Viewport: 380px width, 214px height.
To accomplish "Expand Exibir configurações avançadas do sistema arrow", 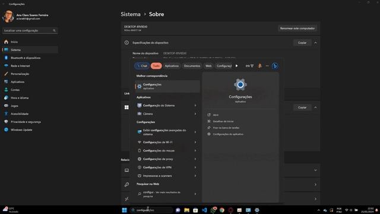I will pyautogui.click(x=195, y=132).
